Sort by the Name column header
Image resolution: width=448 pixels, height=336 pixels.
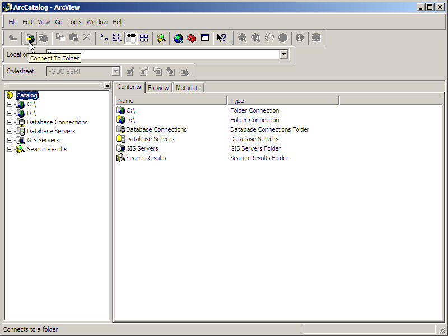171,101
